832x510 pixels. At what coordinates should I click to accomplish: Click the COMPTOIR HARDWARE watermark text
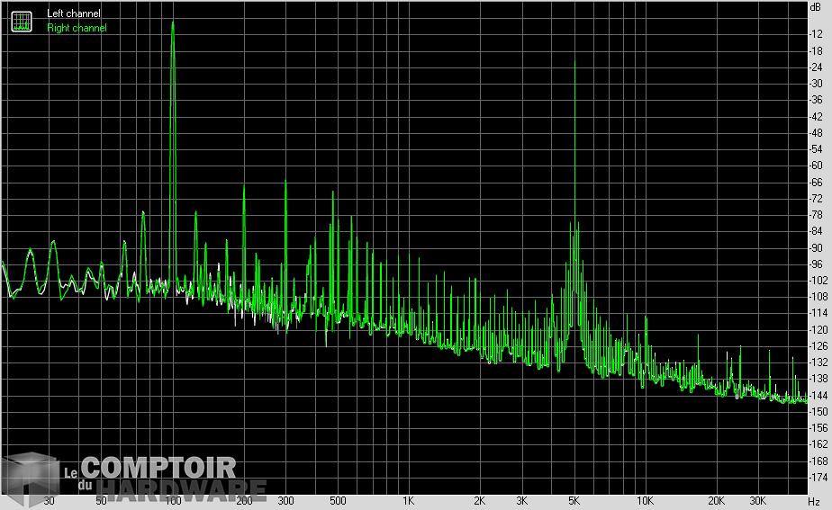pos(171,479)
